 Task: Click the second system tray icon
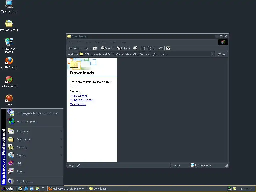pos(235,189)
